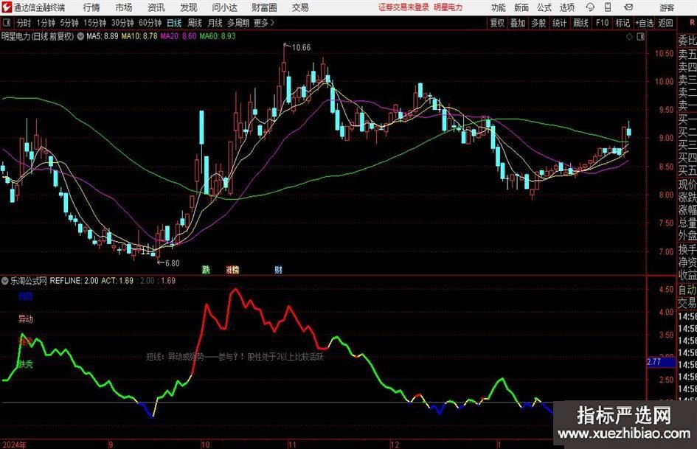Click the REFLINE: 2.00 value
The height and width of the screenshot is (449, 697).
[x=74, y=280]
